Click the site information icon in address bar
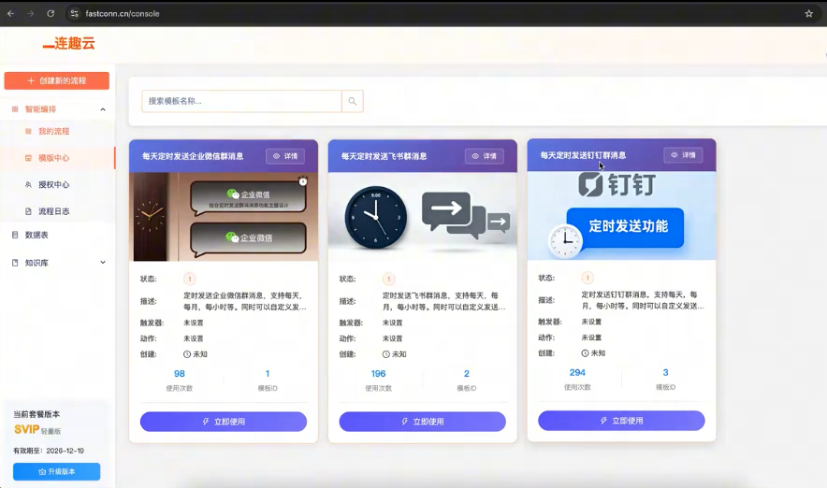This screenshot has width=827, height=488. [74, 14]
